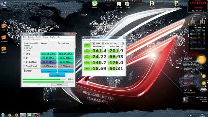Click the lower green progress bar in AS SSD
This screenshot has height=117, width=208.
[48, 82]
